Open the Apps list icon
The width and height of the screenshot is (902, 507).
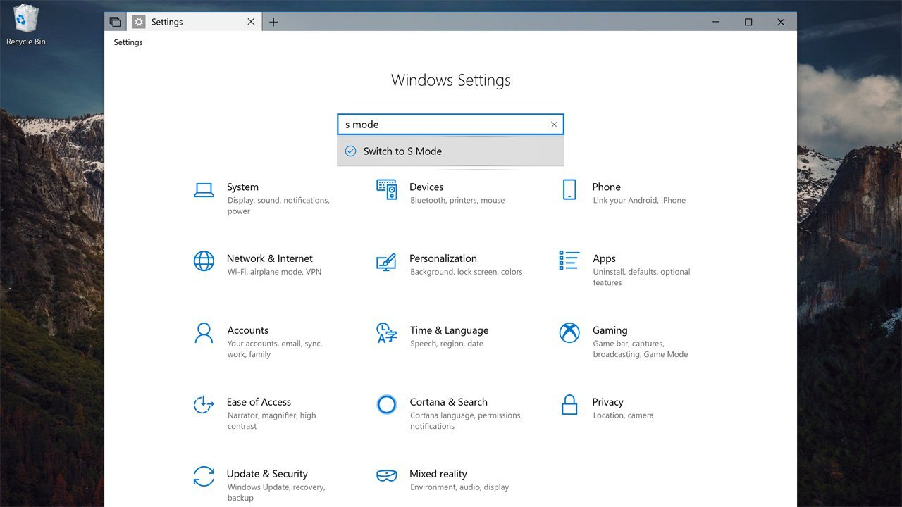(x=569, y=261)
